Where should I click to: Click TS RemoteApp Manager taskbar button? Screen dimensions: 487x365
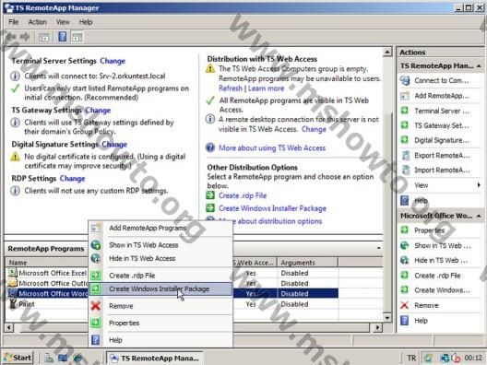point(154,359)
